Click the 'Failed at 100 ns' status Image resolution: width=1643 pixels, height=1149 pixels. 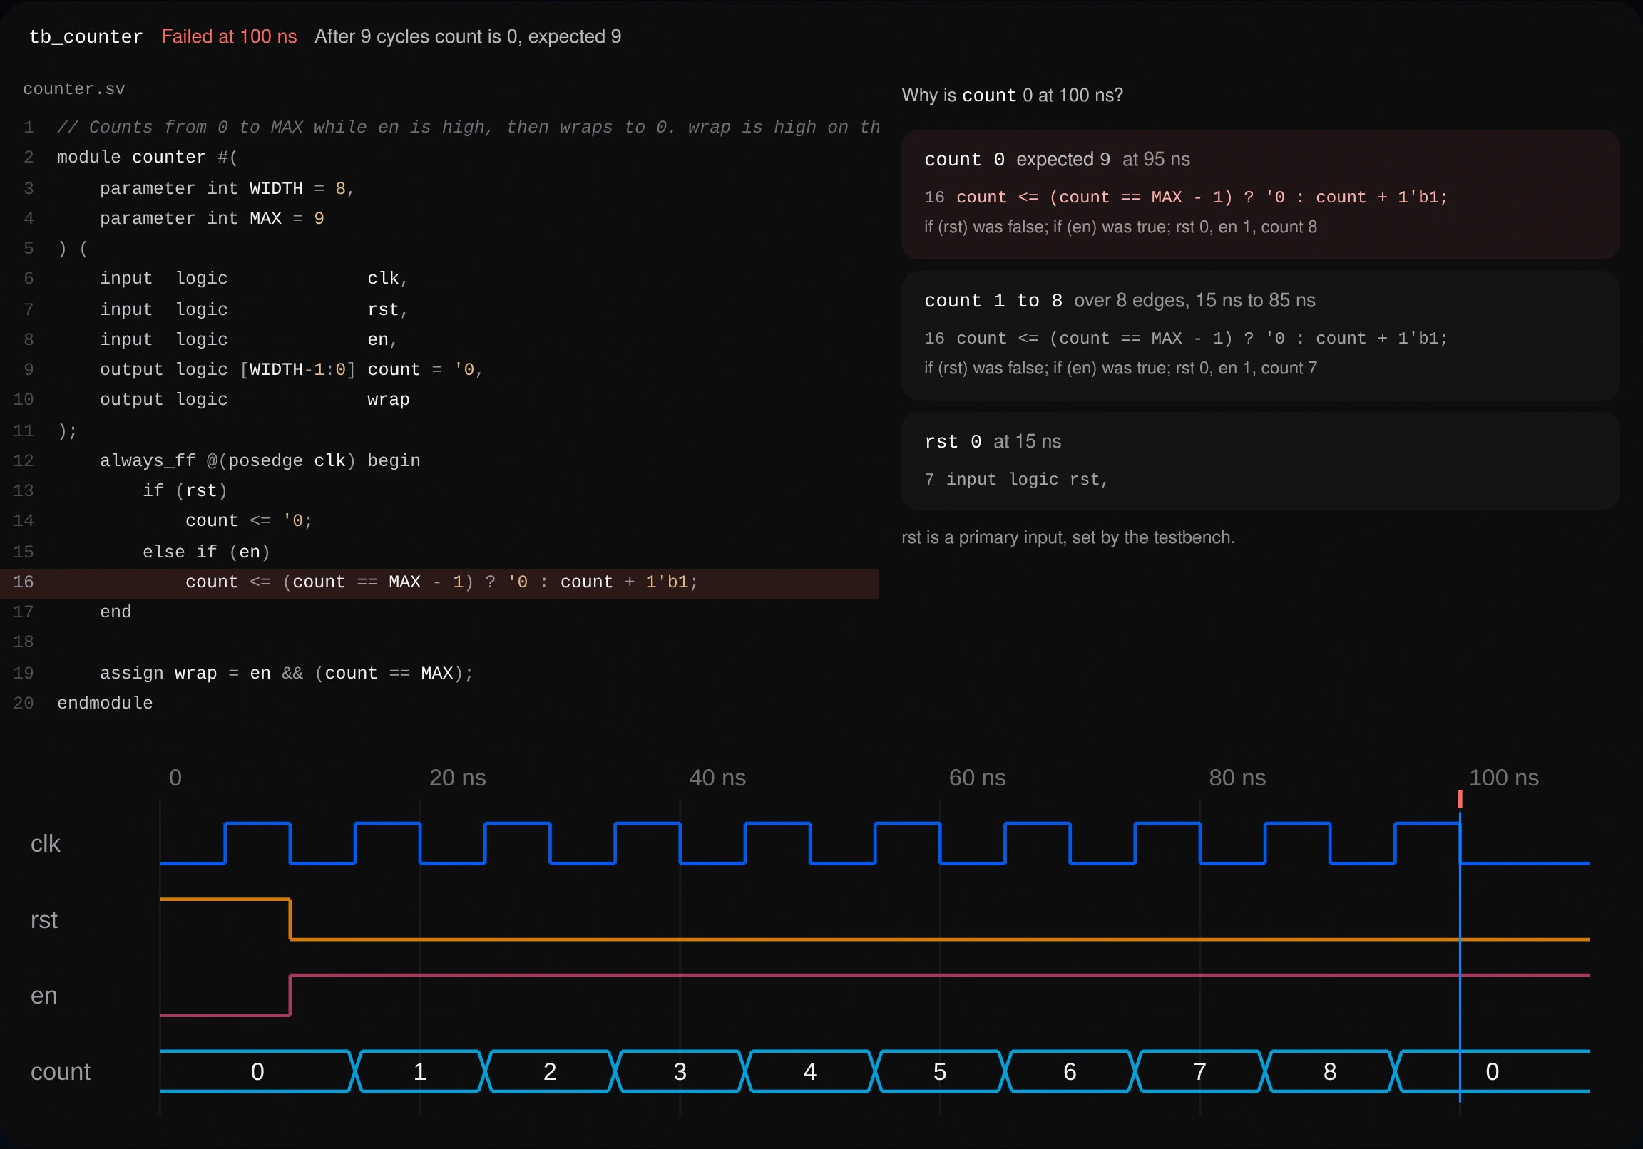tap(229, 36)
